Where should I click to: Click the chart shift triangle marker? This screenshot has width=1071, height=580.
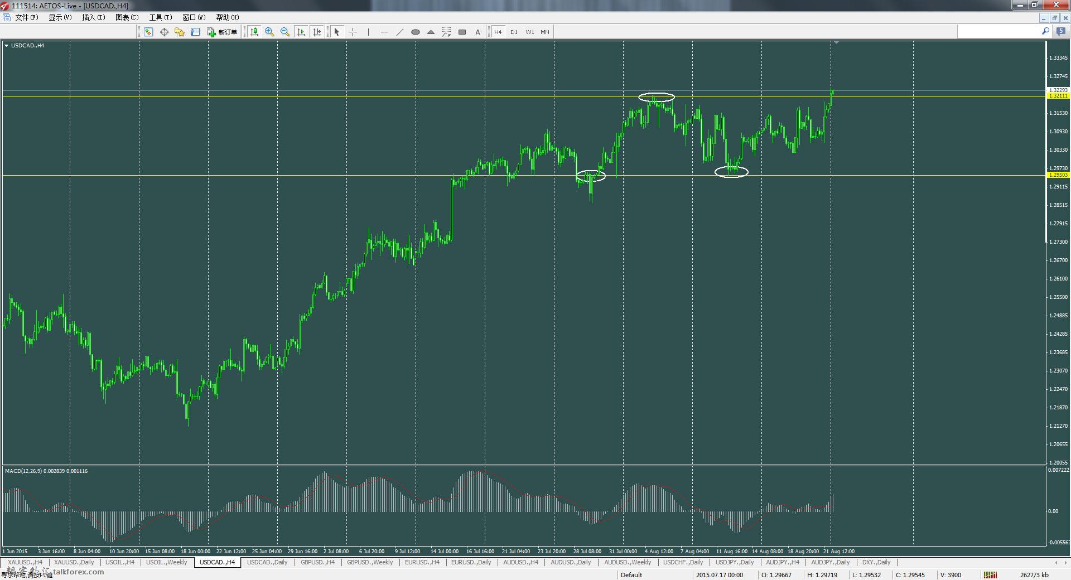tap(836, 42)
